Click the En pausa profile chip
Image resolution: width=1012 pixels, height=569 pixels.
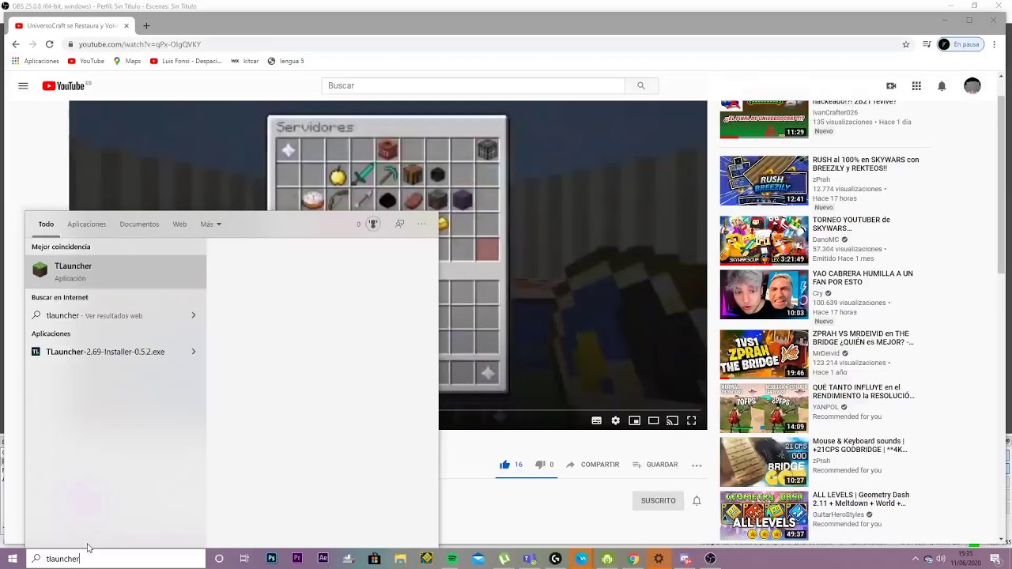point(960,44)
